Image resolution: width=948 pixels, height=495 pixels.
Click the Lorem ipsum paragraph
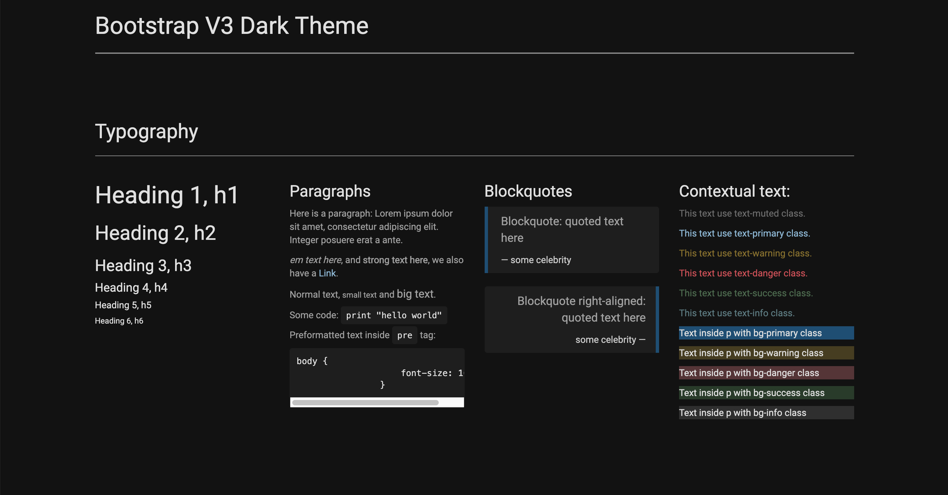click(371, 227)
